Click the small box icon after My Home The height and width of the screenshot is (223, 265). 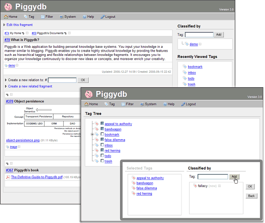pyautogui.click(x=27, y=33)
